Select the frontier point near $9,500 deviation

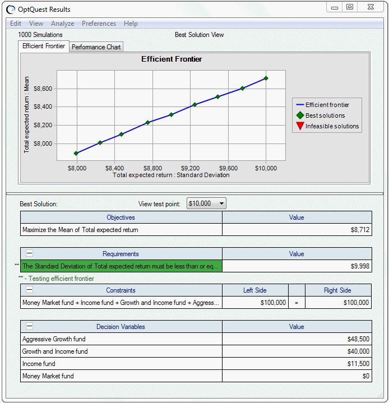(218, 97)
